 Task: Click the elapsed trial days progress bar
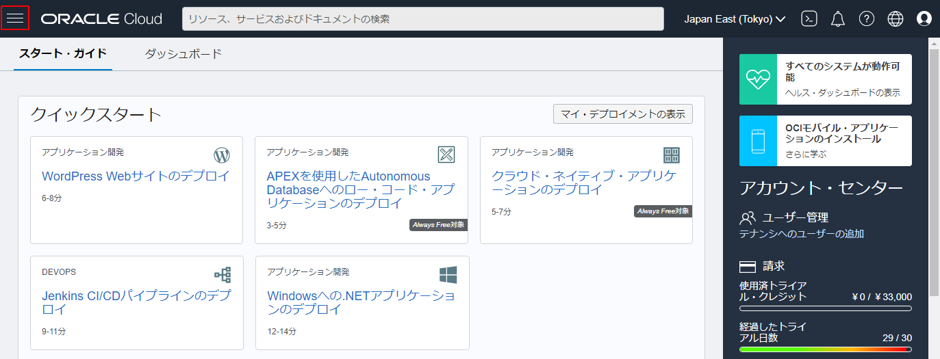pos(826,349)
